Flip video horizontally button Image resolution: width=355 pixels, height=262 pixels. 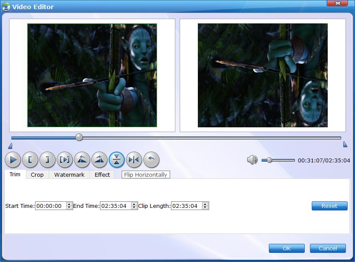coord(134,160)
